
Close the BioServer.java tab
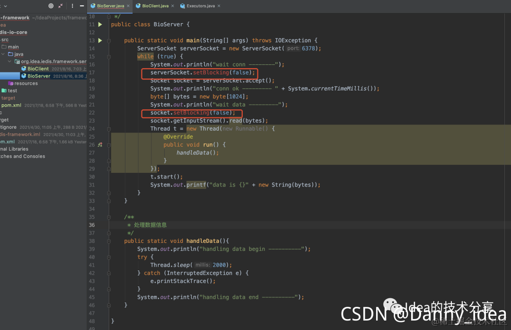point(128,6)
